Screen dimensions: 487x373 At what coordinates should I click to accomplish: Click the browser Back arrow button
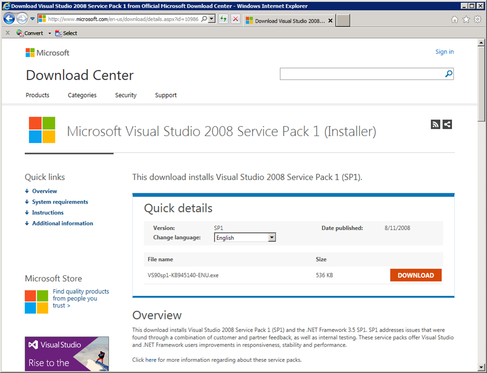[x=9, y=19]
